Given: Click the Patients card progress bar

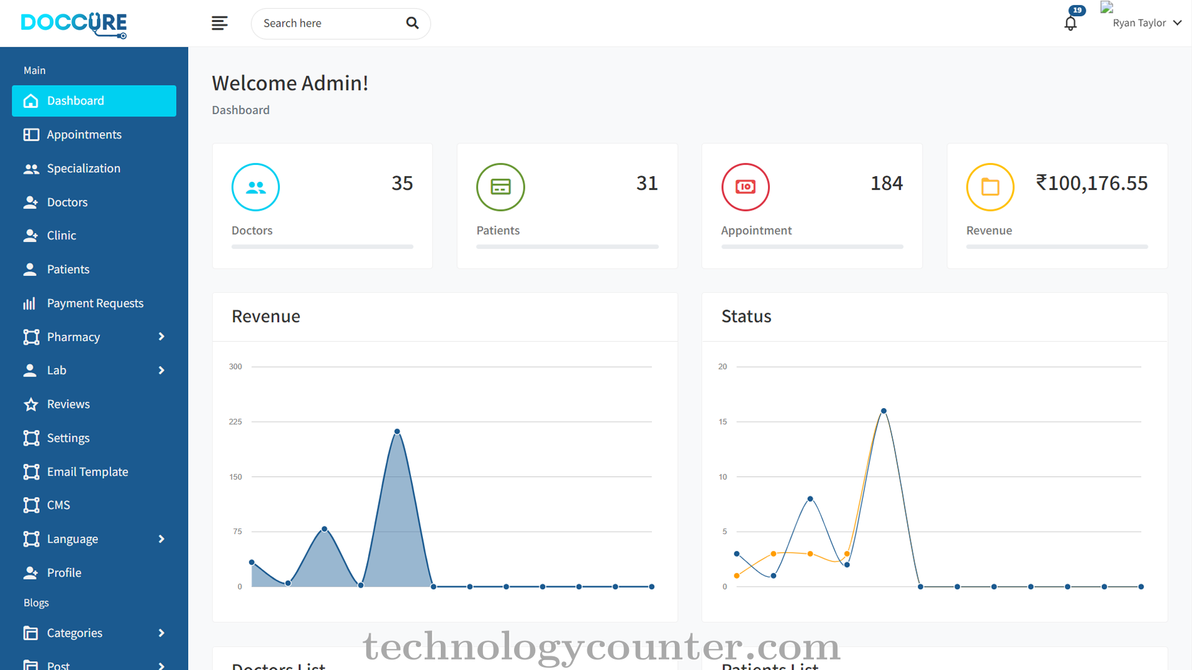Looking at the screenshot, I should point(567,247).
